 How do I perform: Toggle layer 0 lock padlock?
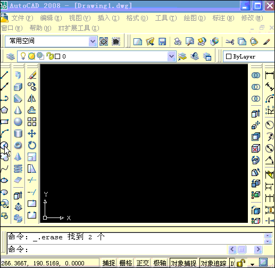(x=50, y=56)
